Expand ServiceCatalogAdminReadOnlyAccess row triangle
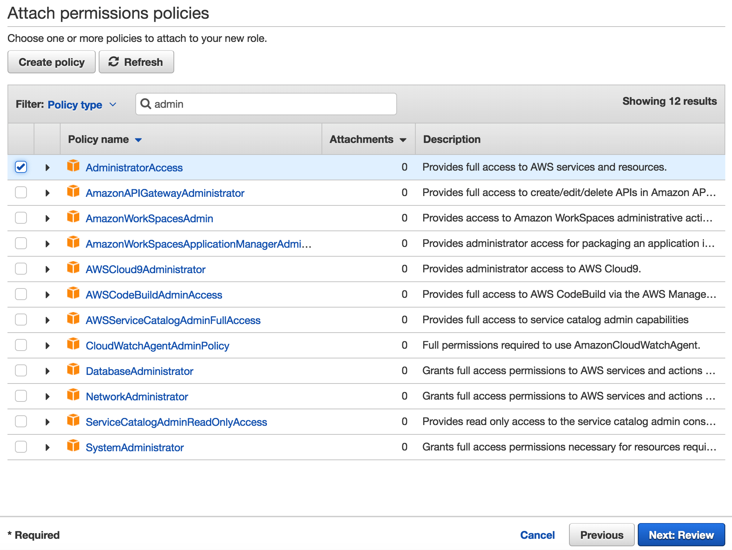The image size is (732, 550). coord(47,422)
